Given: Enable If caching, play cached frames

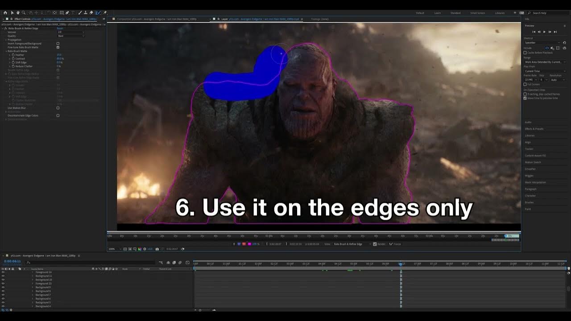Looking at the screenshot, I should (525, 94).
